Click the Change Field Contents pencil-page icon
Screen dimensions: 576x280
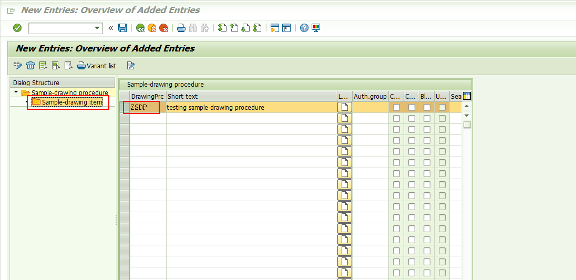131,66
